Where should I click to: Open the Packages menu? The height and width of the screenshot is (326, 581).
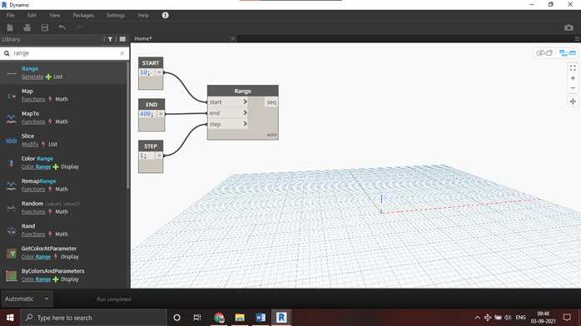pos(83,15)
